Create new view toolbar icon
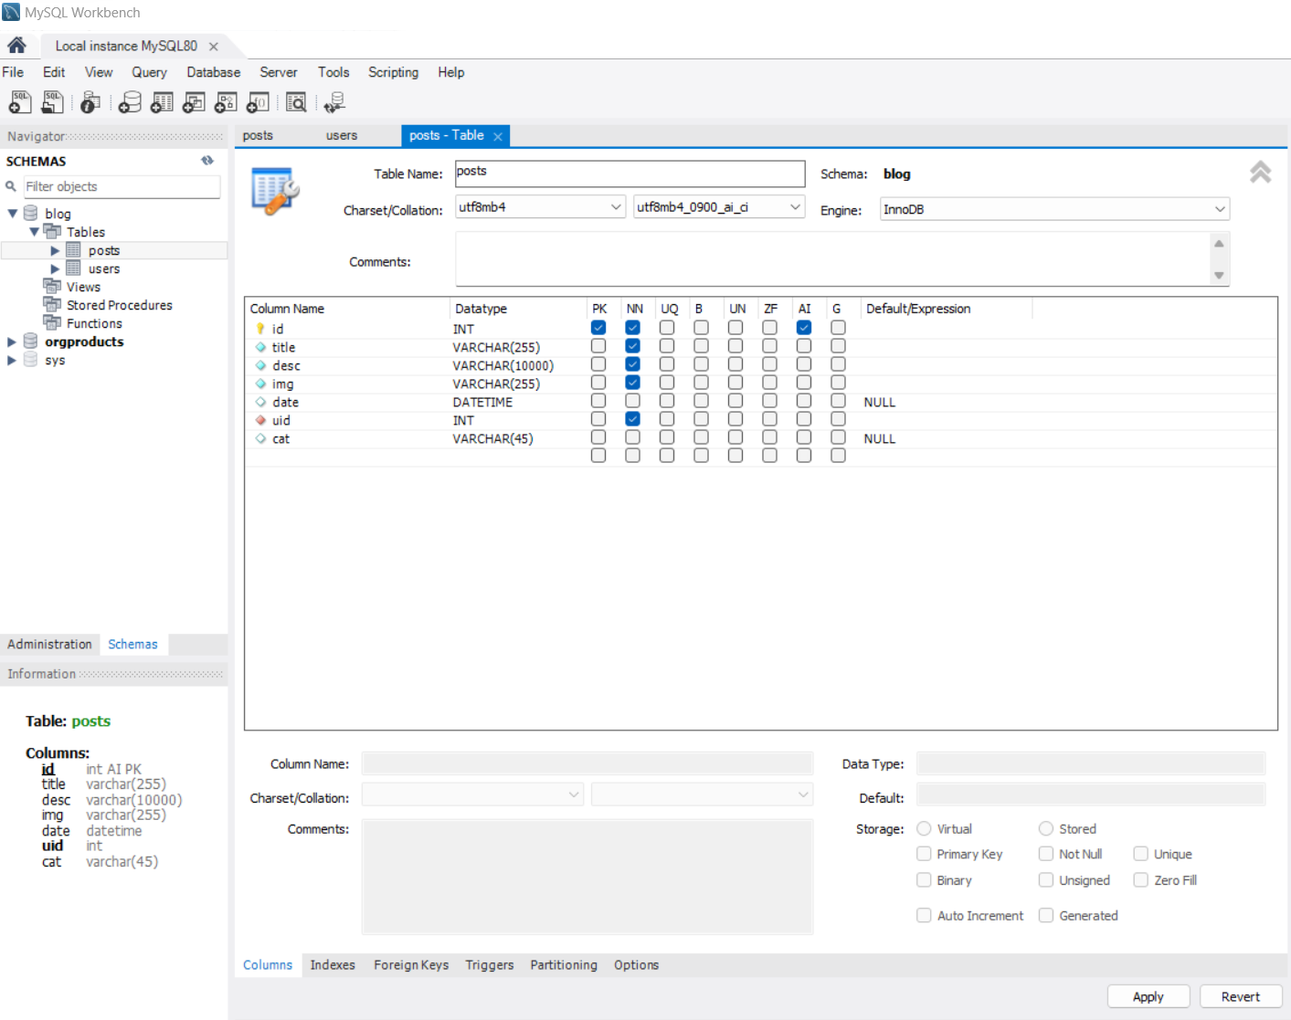1291x1020 pixels. coord(194,102)
